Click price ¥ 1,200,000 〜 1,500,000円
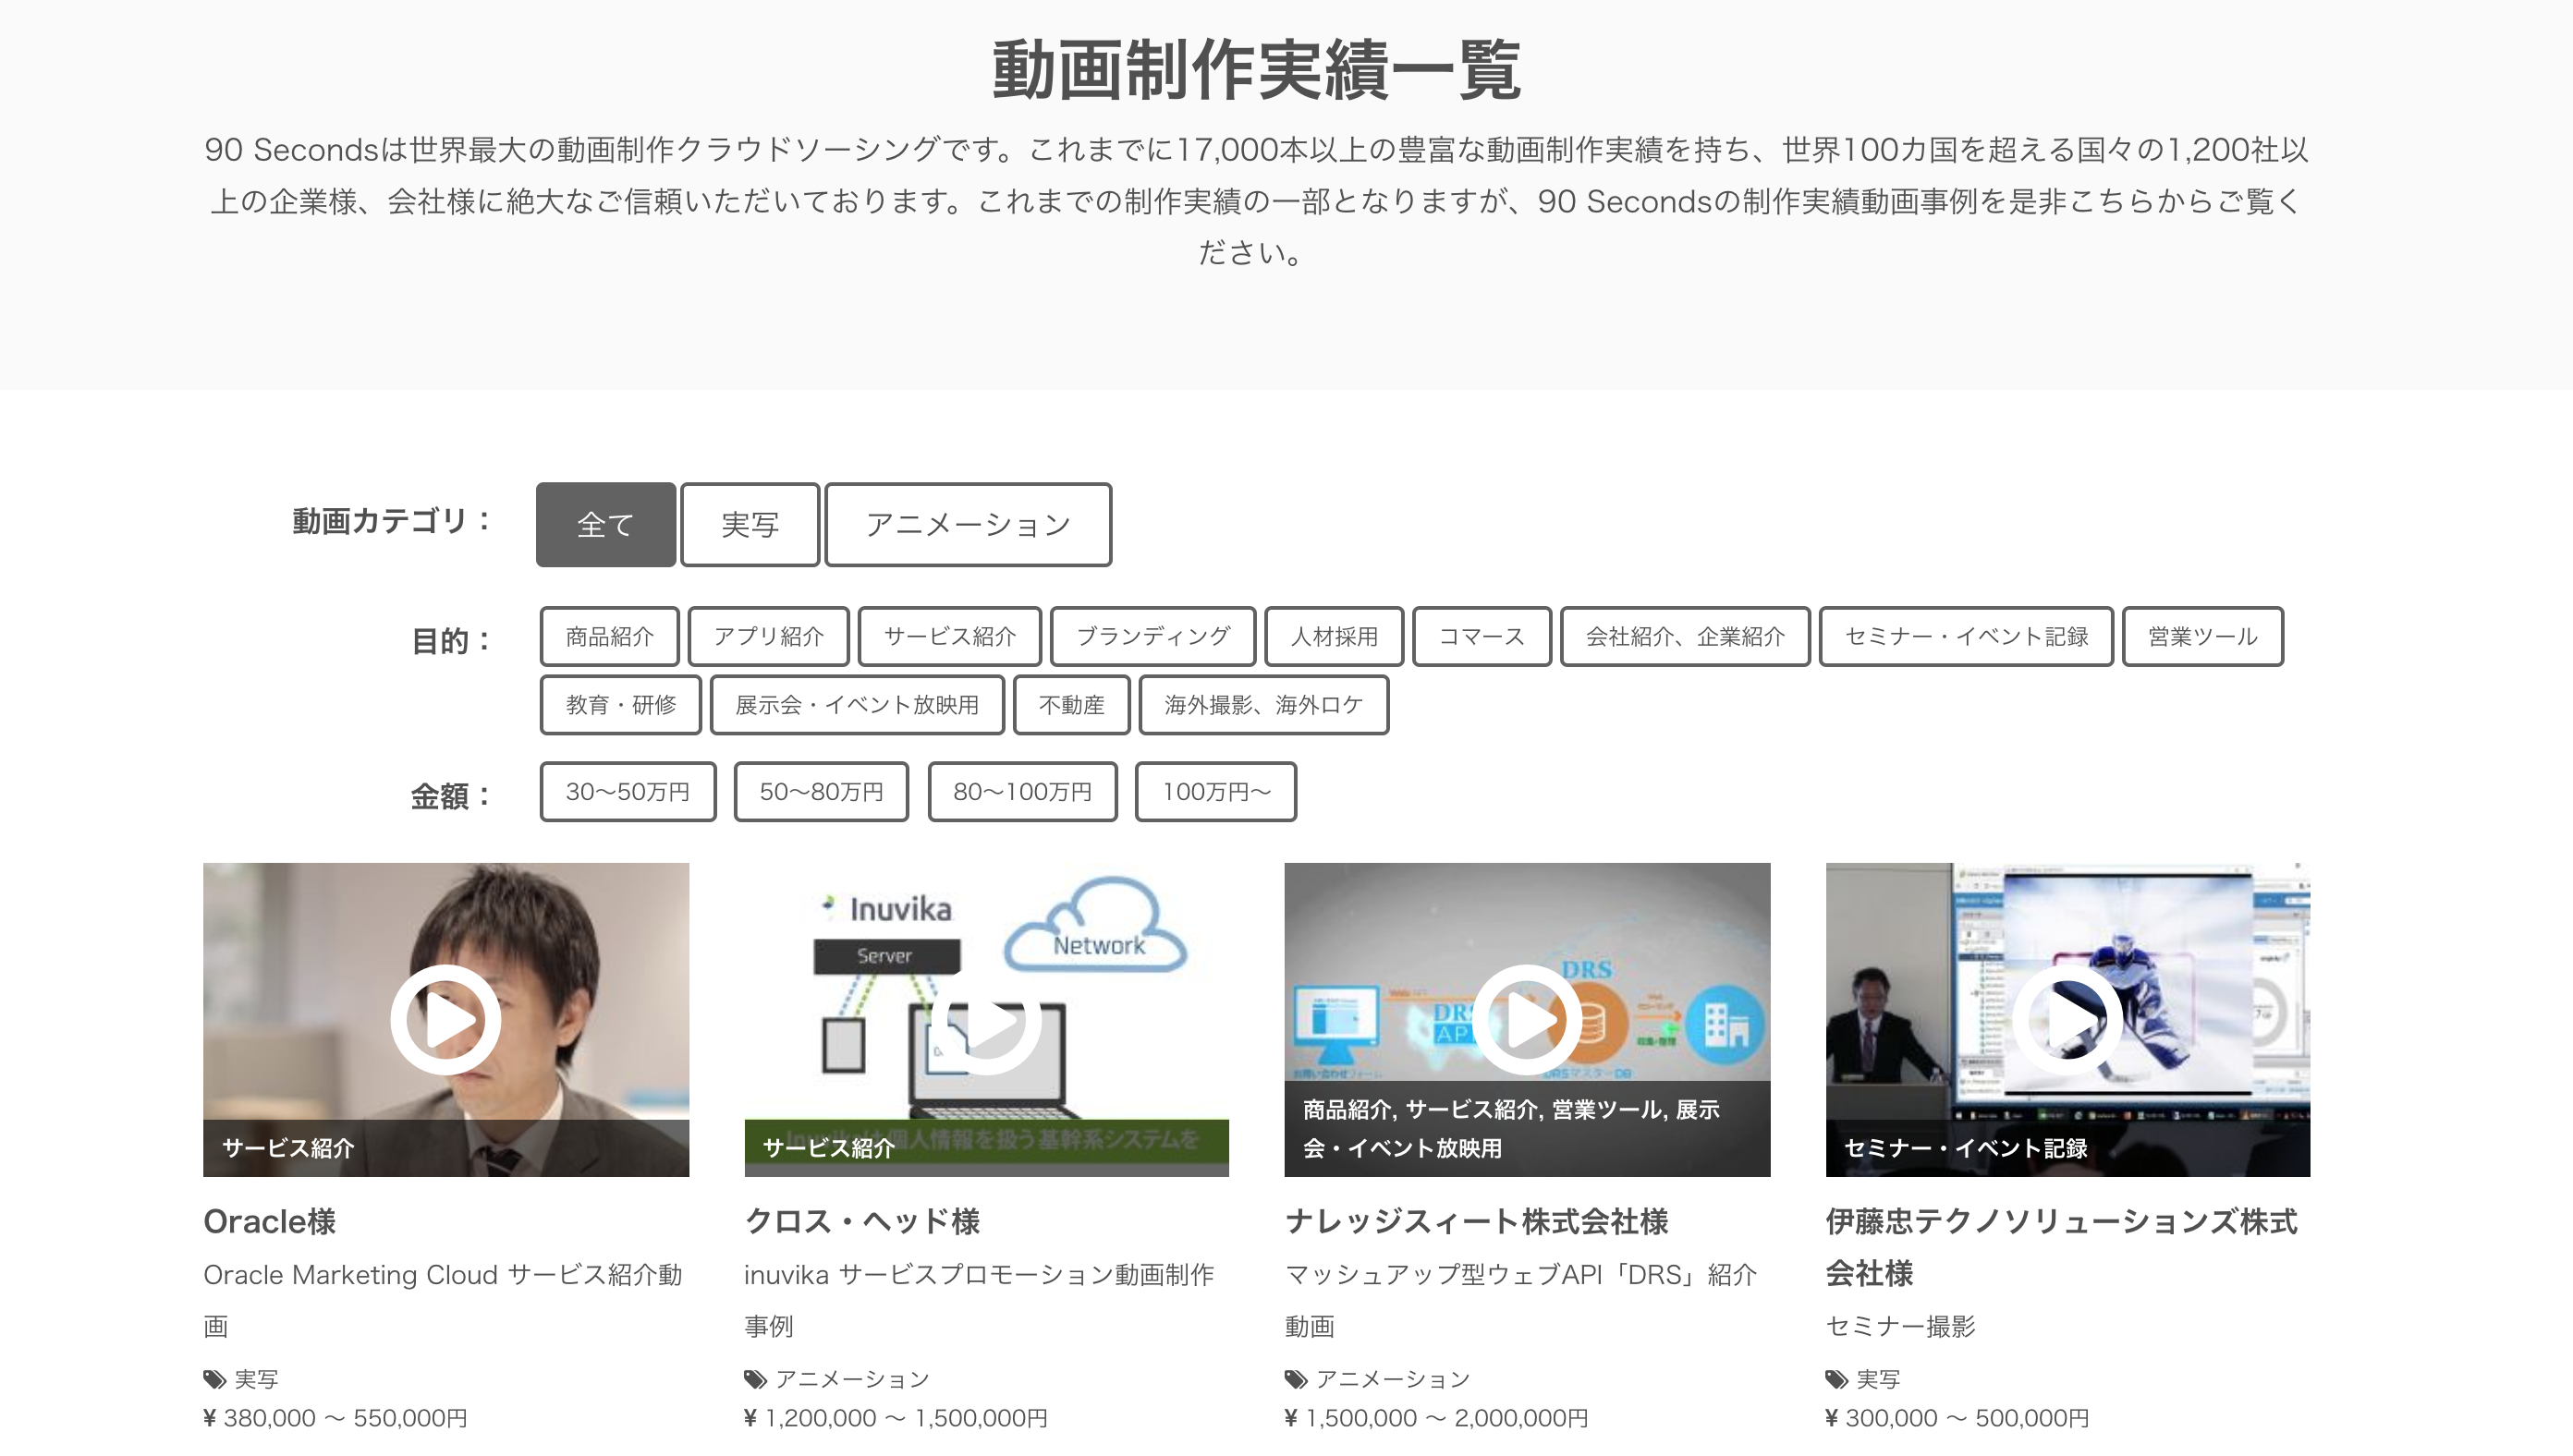This screenshot has width=2573, height=1456. coord(896,1418)
